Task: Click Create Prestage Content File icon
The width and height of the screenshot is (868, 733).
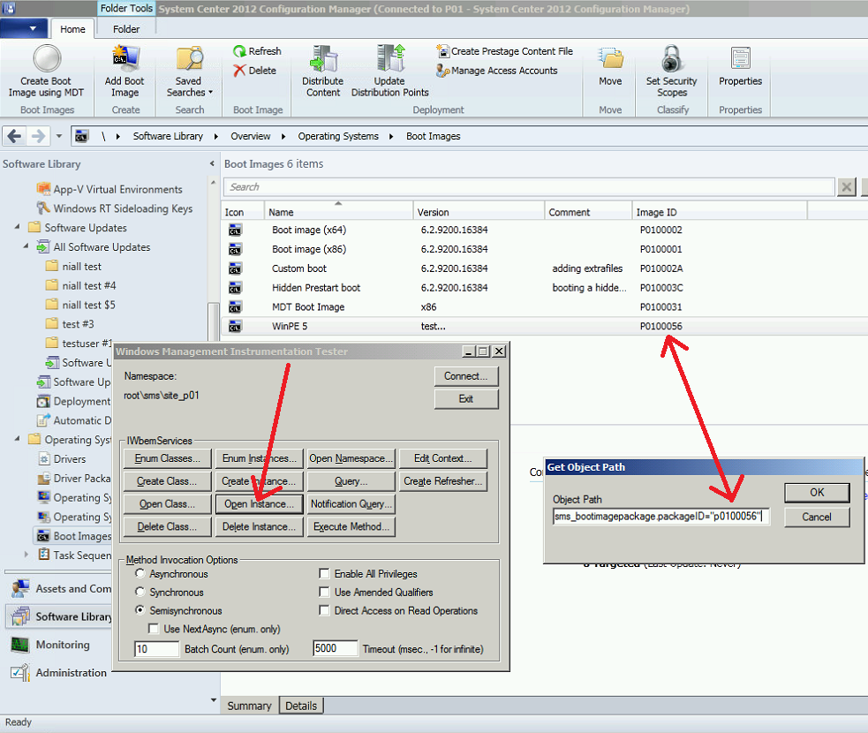Action: click(442, 51)
